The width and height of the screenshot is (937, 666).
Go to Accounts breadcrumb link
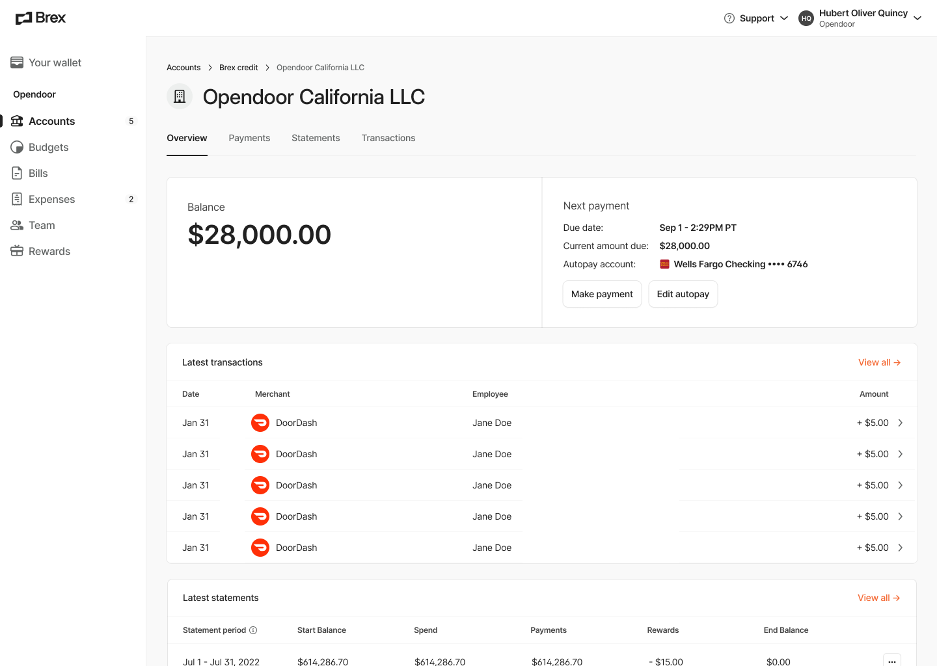click(x=183, y=68)
